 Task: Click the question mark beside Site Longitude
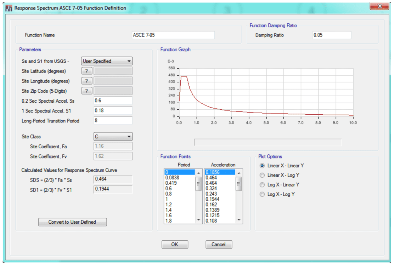[x=86, y=81]
